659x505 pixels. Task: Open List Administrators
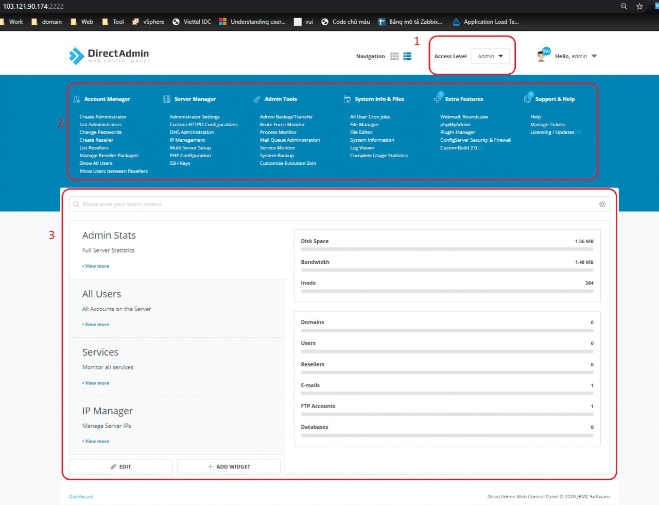(x=100, y=125)
